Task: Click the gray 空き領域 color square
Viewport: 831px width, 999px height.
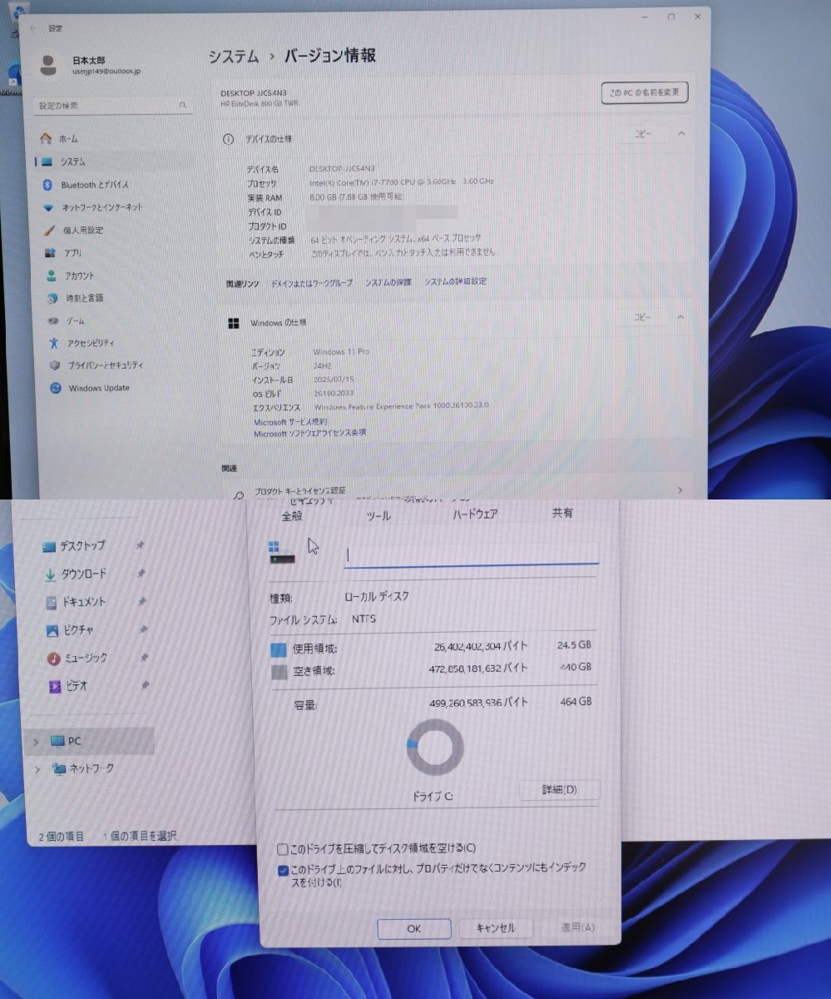Action: (279, 672)
